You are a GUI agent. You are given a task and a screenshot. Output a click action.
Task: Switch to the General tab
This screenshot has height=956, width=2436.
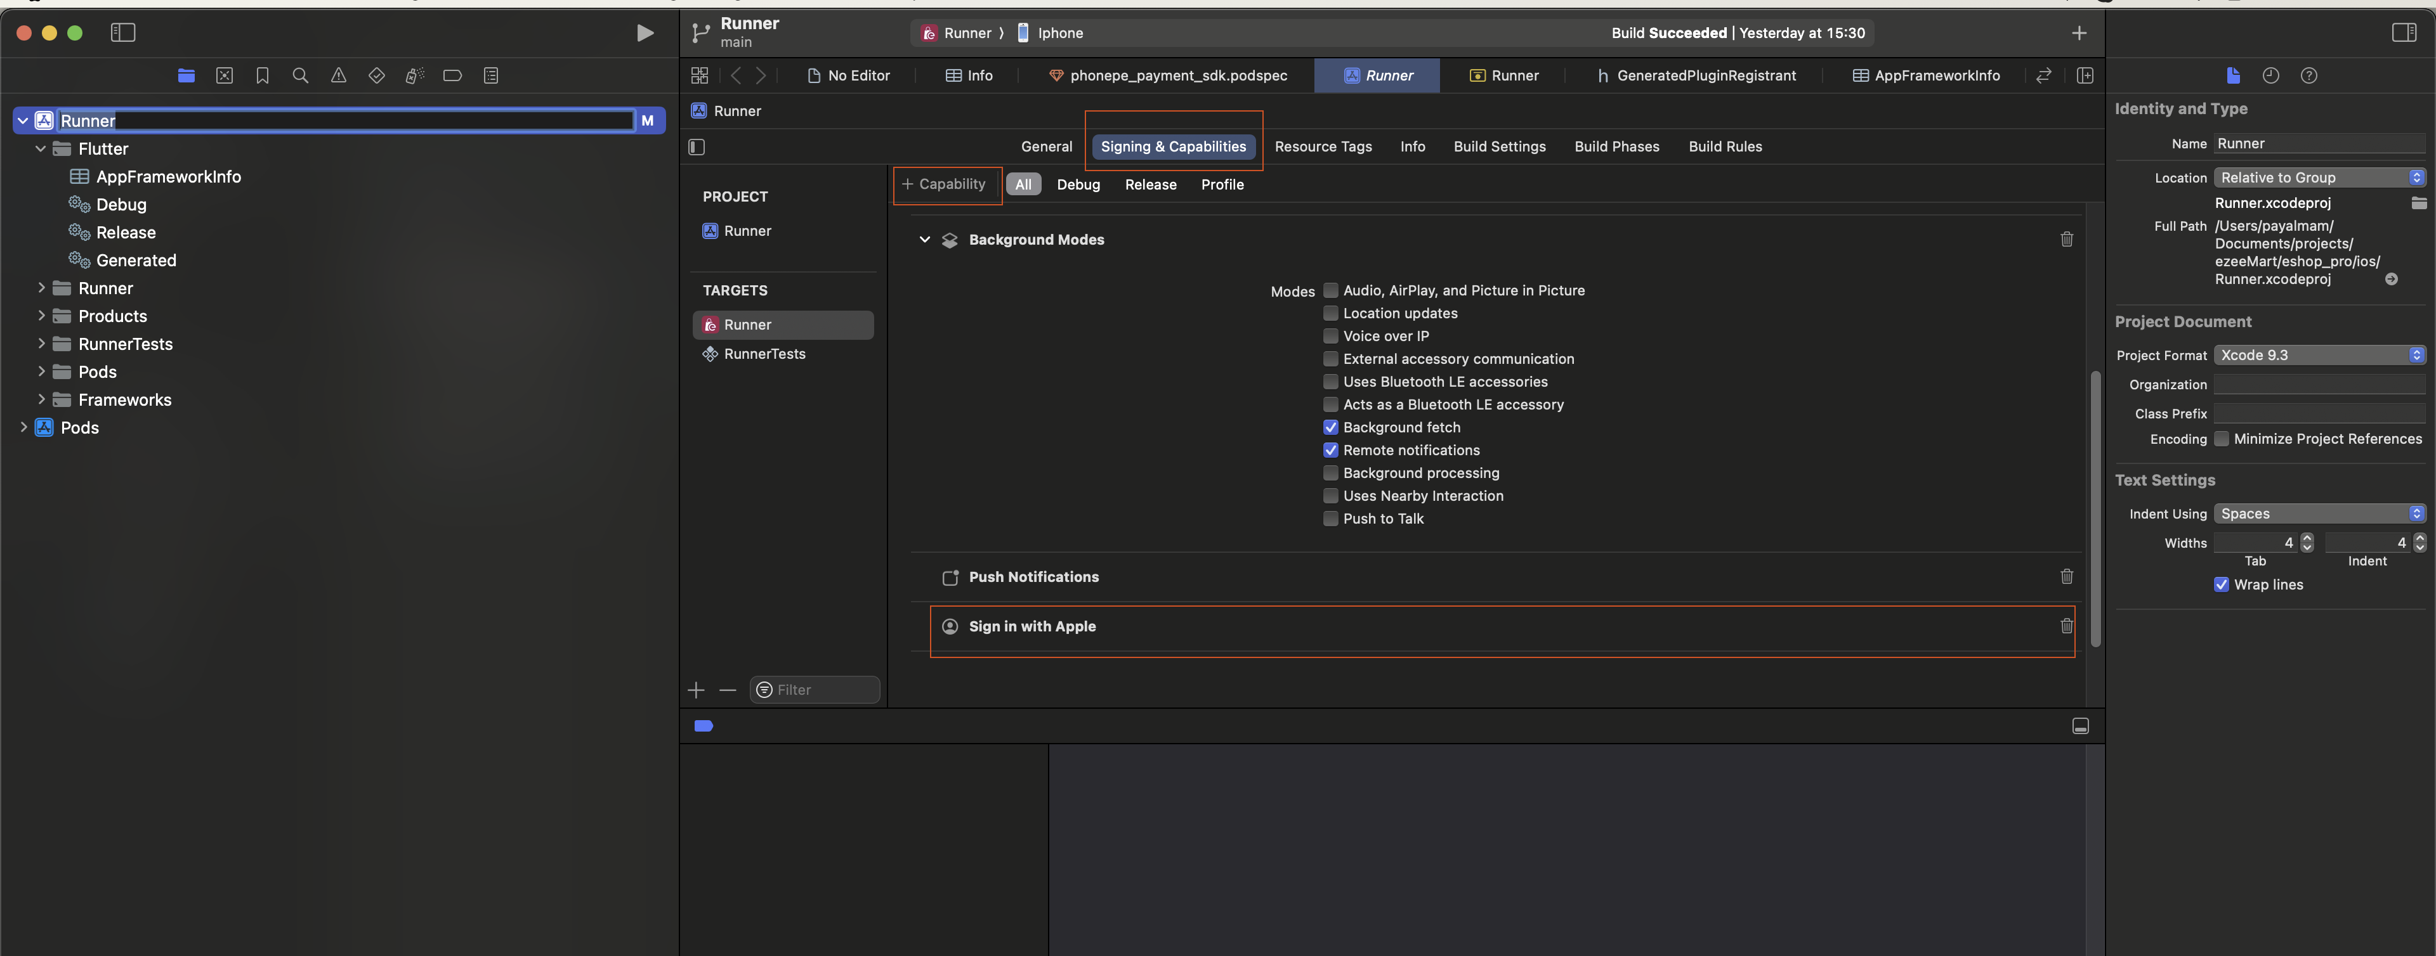[1046, 146]
